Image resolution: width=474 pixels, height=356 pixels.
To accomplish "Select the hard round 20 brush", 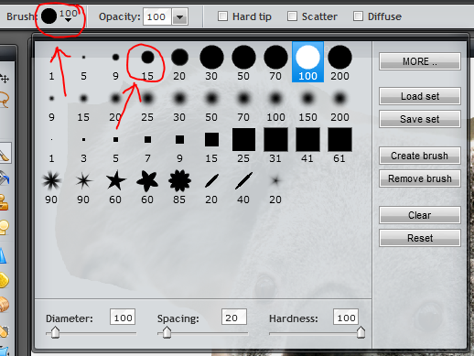I will (x=179, y=62).
